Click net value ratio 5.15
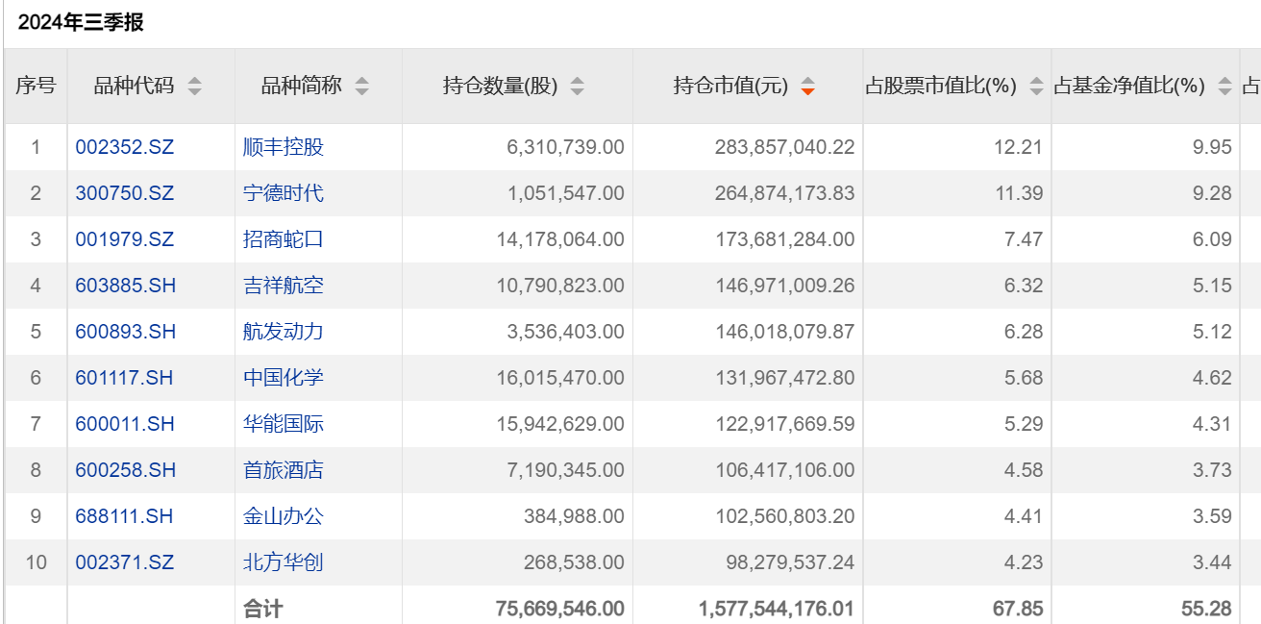 (1212, 286)
